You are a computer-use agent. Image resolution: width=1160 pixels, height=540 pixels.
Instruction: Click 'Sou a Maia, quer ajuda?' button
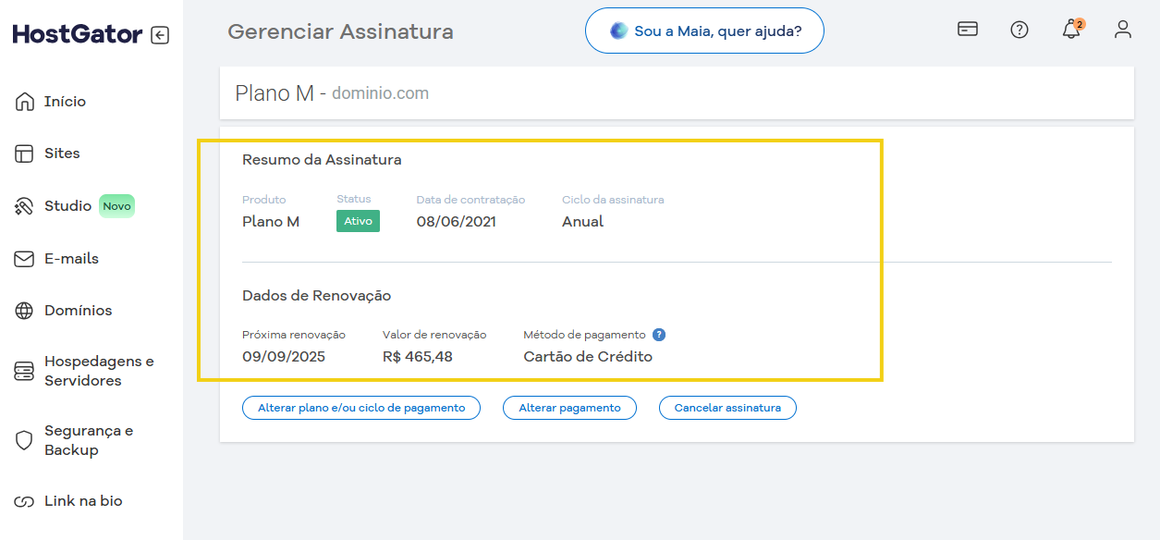coord(704,31)
